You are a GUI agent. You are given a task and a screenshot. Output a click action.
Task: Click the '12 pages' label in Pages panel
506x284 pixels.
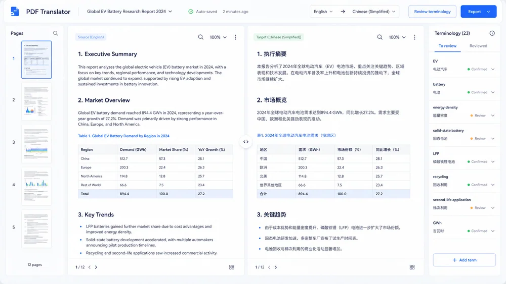[x=34, y=265]
